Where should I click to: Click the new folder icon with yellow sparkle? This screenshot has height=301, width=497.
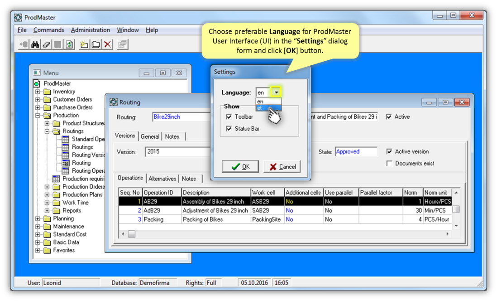[84, 44]
